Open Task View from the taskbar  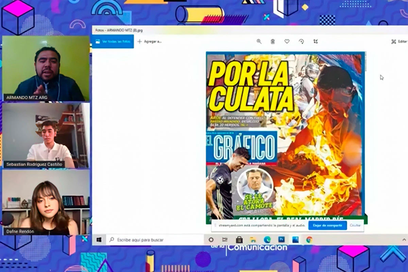pyautogui.click(x=225, y=240)
